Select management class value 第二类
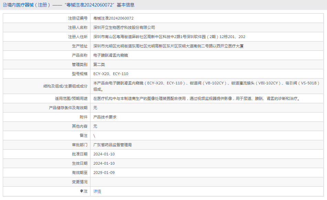This screenshot has height=200, width=327. click(99, 64)
